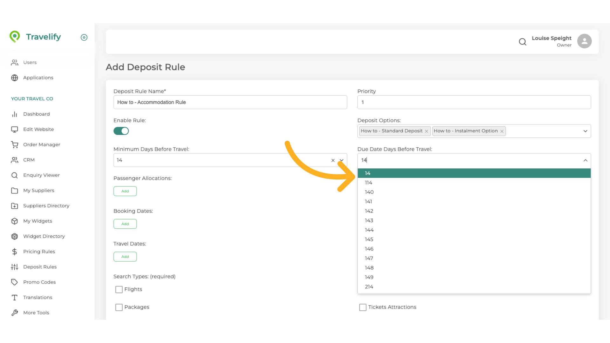Click Add under Travel Dates
Screen dimensions: 610x343
125,257
